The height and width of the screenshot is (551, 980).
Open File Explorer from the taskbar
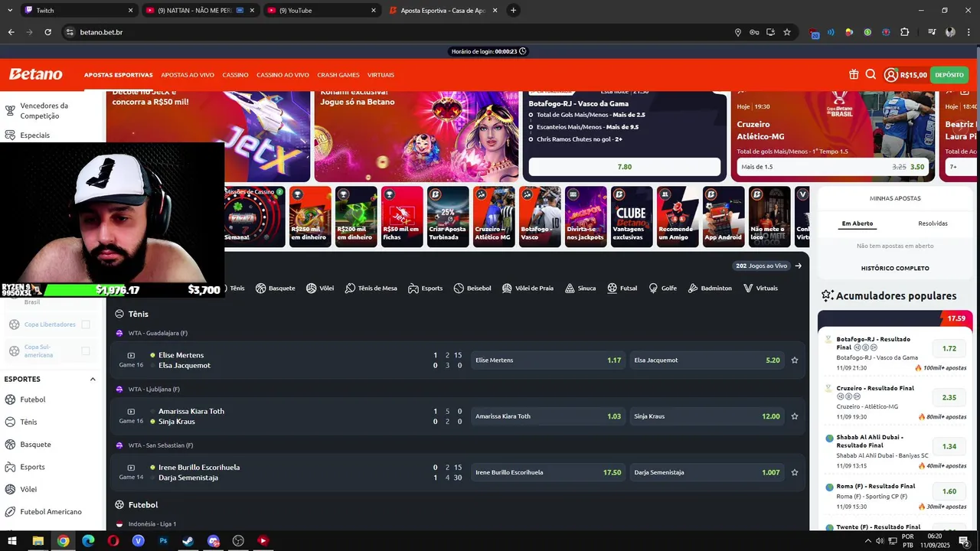[38, 540]
